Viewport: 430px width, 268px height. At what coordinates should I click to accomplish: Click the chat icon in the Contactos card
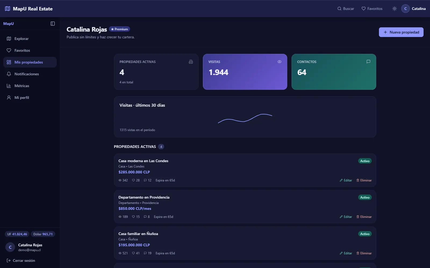pos(368,62)
